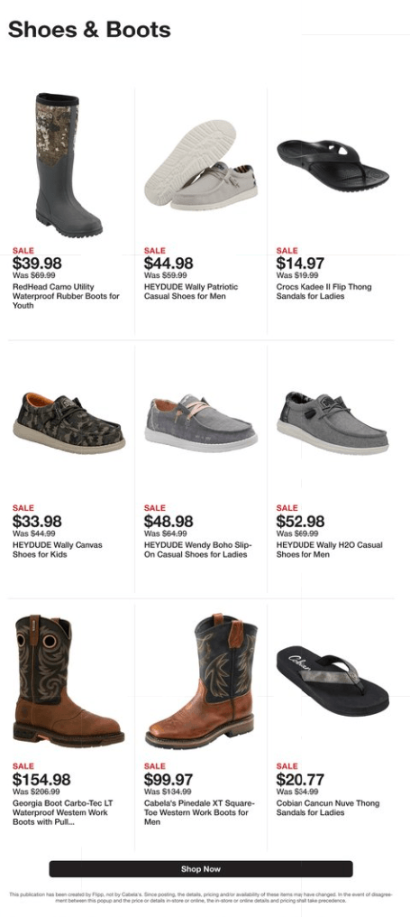View the black Crocs Kadee flip flop image
The height and width of the screenshot is (917, 410).
[333, 165]
